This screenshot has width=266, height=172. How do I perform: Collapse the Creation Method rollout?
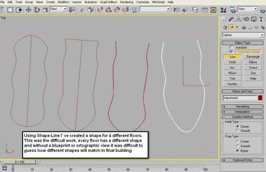tap(243, 117)
